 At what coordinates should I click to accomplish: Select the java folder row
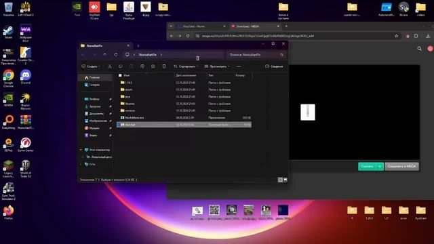184,96
